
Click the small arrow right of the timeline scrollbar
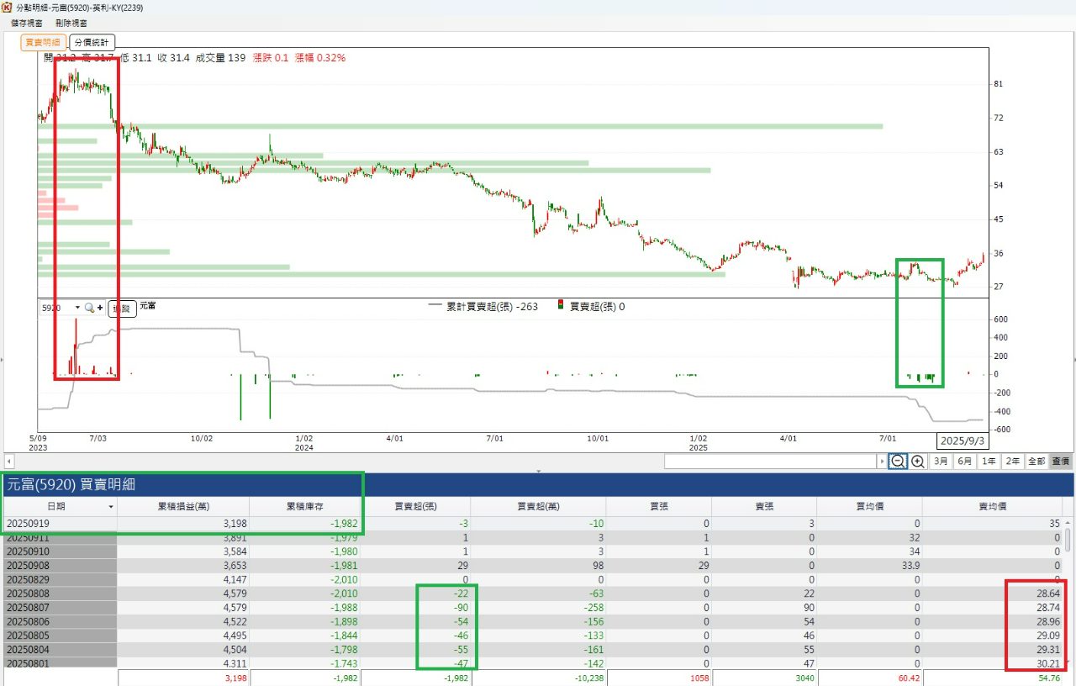882,462
